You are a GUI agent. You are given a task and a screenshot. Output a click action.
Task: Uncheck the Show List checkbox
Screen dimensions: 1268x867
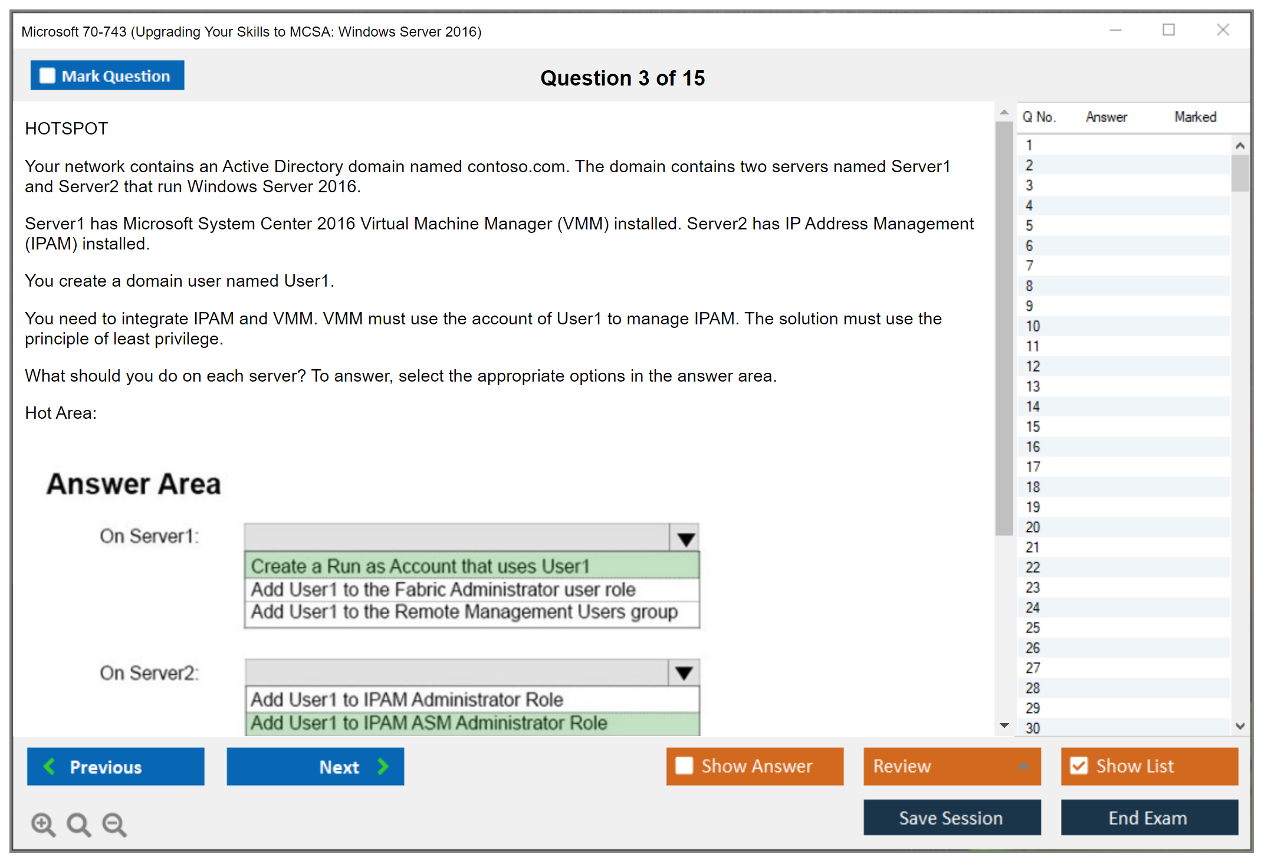pos(1079,766)
